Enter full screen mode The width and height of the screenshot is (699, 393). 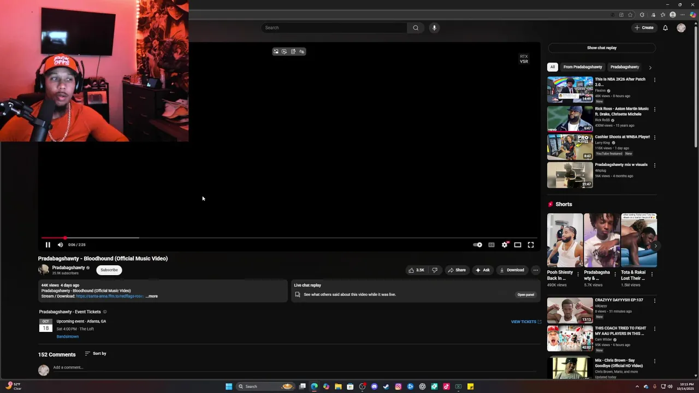pos(531,245)
